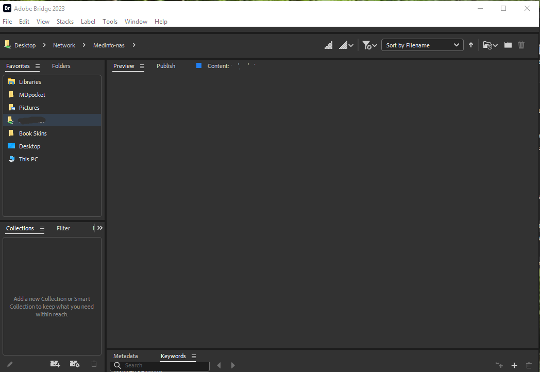
Task: Click the New Sub Keyword icon
Action: point(499,365)
